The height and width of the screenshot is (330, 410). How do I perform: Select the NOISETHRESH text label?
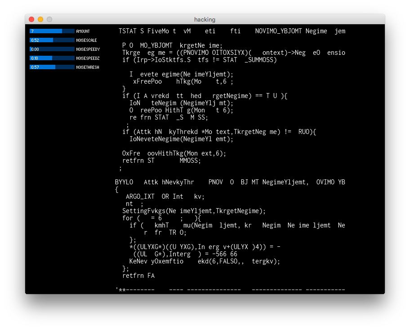pyautogui.click(x=88, y=67)
